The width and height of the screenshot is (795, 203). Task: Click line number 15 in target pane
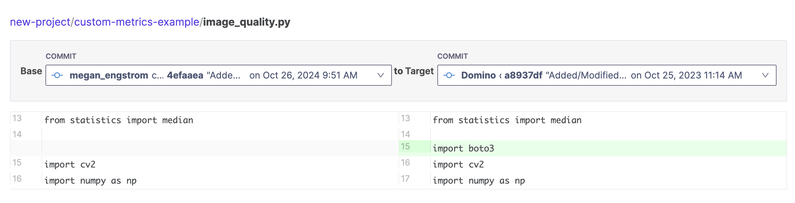tap(405, 147)
